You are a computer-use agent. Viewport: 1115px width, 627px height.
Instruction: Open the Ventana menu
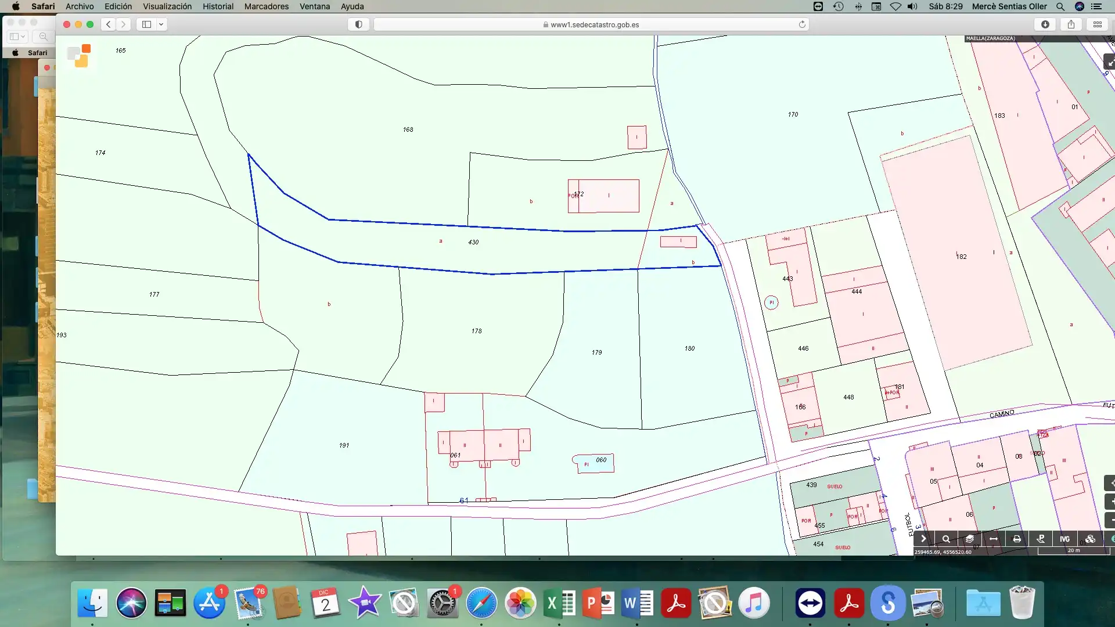click(x=315, y=6)
